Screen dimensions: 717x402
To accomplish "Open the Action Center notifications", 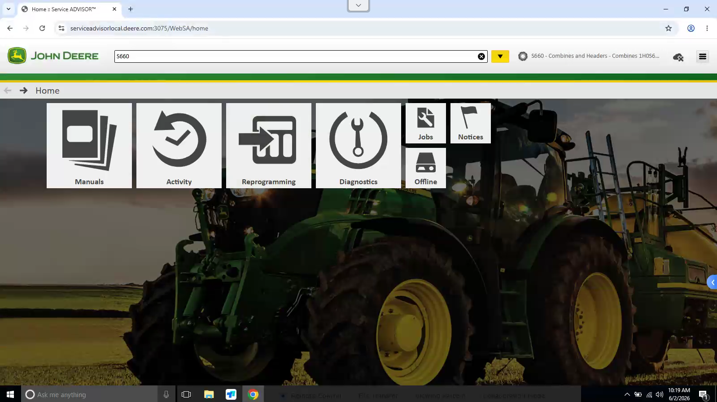I will [x=704, y=394].
